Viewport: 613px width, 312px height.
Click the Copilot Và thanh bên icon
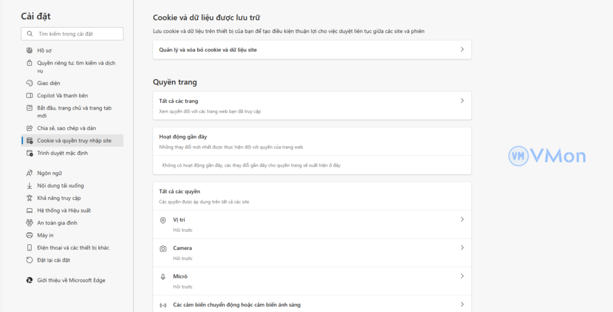(x=29, y=95)
